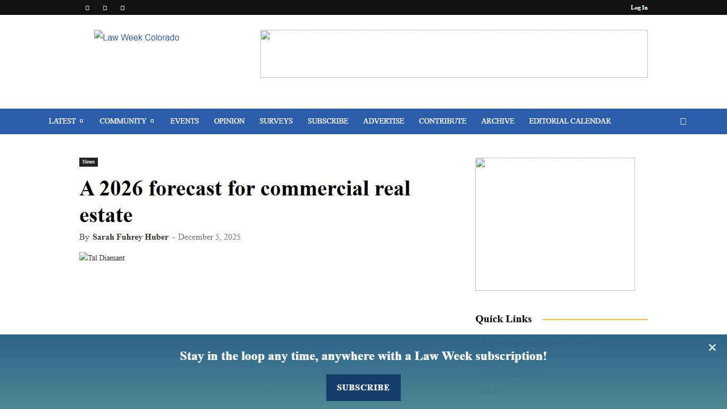Open the sidebar advertisement banner image
This screenshot has height=409, width=727.
[x=555, y=224]
